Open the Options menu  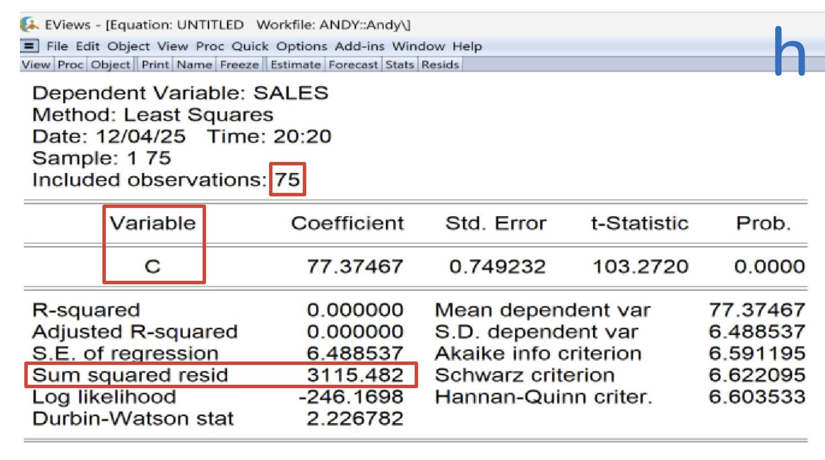[302, 46]
